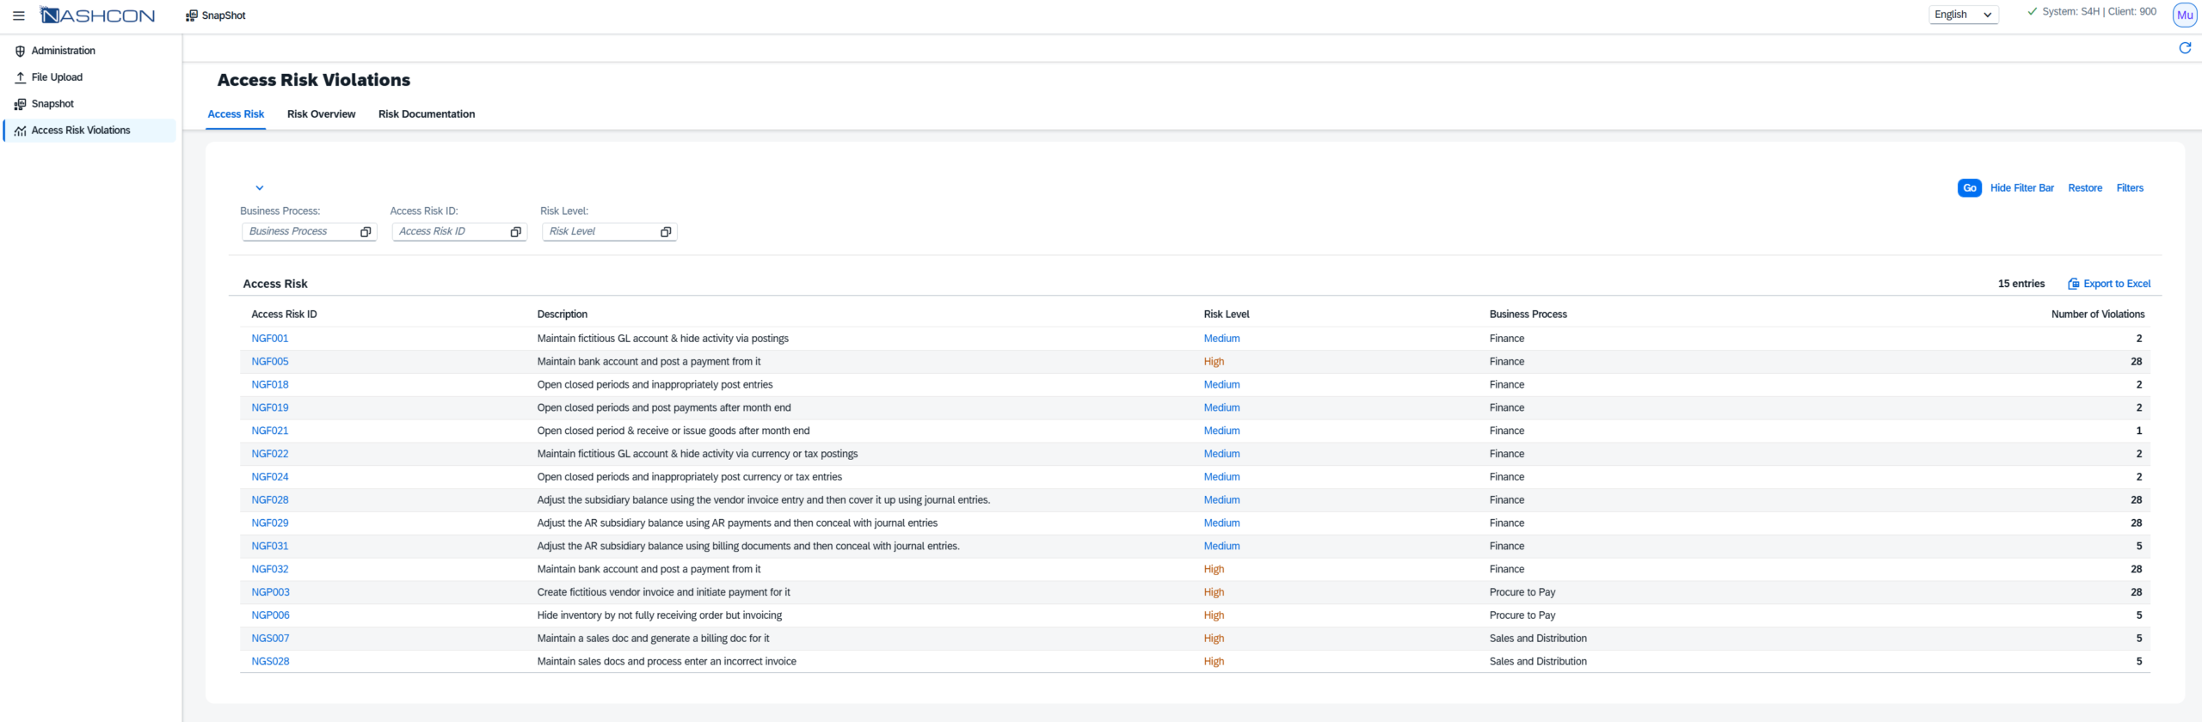Click the Hide Filter Bar button
Viewport: 2202px width, 722px height.
(2021, 188)
